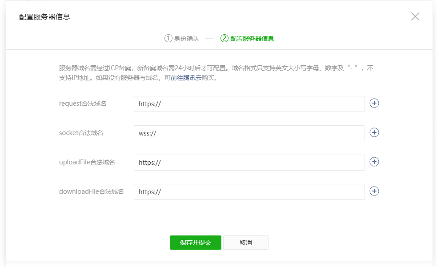Focus the socket合法域名 wss:// input field
The height and width of the screenshot is (267, 437).
[249, 133]
